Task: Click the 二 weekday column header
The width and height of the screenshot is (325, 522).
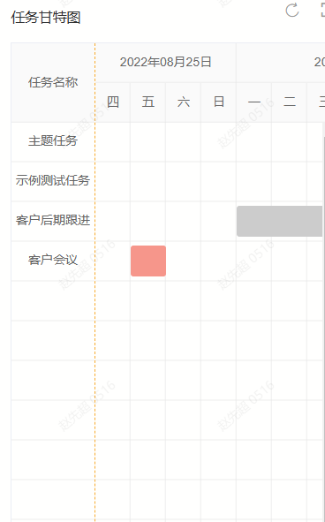Action: 290,102
